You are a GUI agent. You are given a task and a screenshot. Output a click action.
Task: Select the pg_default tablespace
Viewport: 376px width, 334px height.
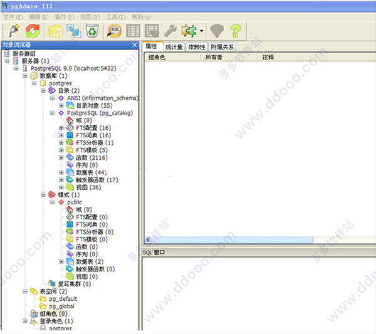pyautogui.click(x=63, y=299)
